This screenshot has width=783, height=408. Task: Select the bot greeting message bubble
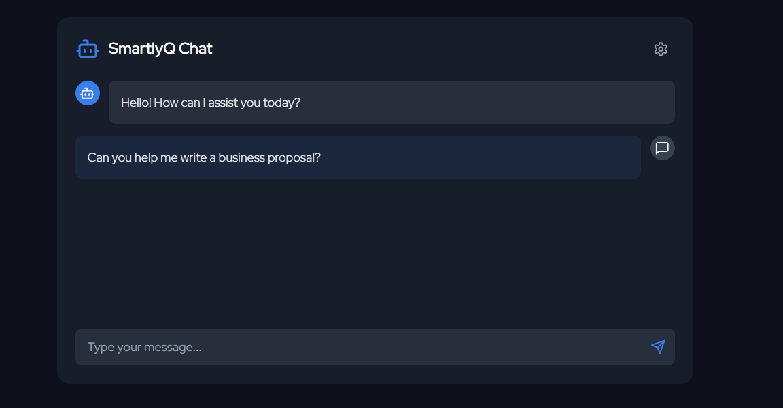coord(391,102)
